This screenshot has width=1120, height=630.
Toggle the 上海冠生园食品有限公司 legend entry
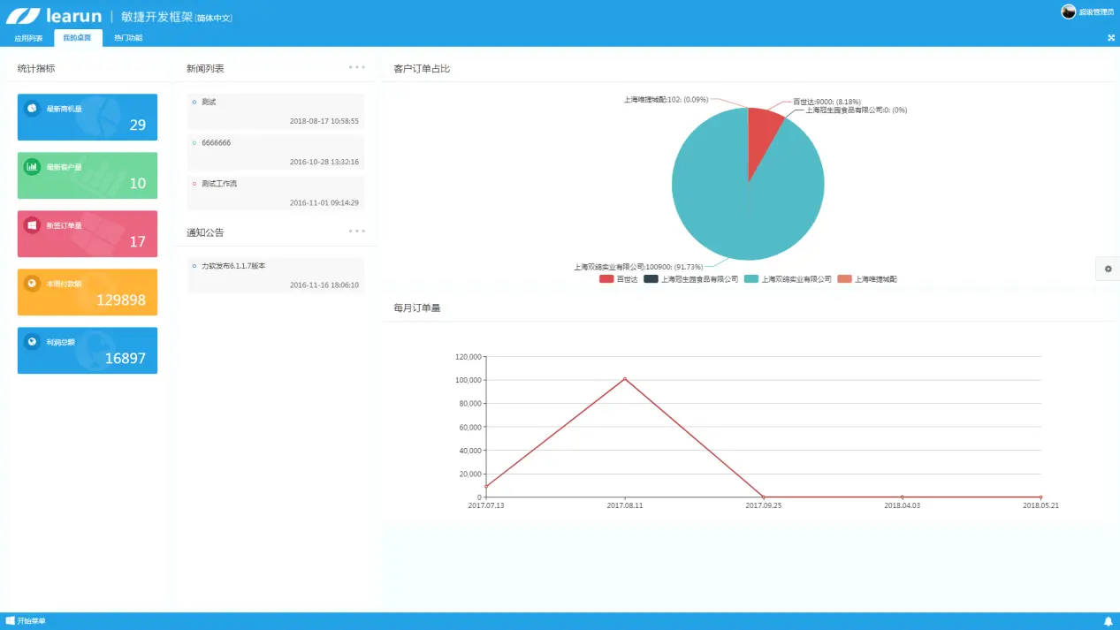coord(690,279)
